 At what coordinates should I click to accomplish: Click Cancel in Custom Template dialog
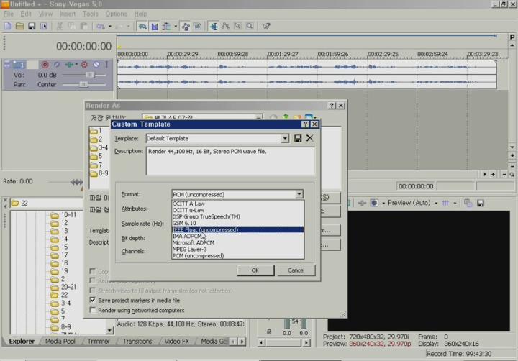pos(296,270)
